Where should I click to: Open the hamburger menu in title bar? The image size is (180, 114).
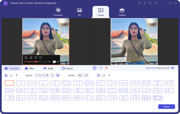click(156, 3)
